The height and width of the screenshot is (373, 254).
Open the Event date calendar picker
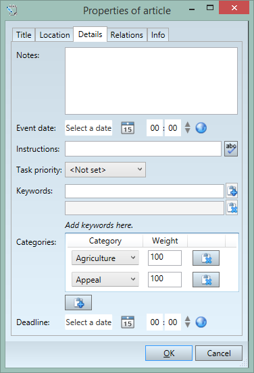click(128, 128)
